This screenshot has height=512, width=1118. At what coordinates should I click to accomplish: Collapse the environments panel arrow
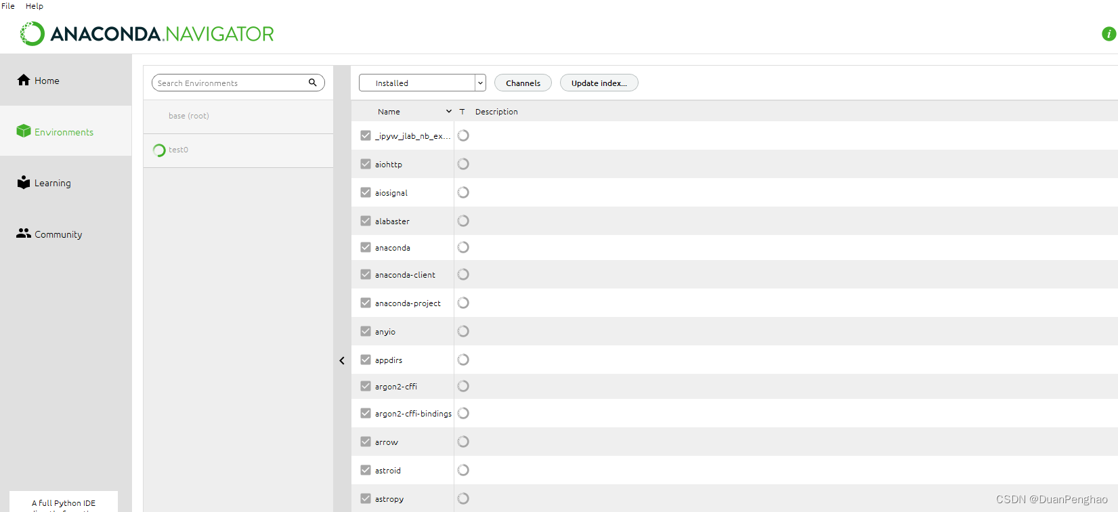[342, 360]
